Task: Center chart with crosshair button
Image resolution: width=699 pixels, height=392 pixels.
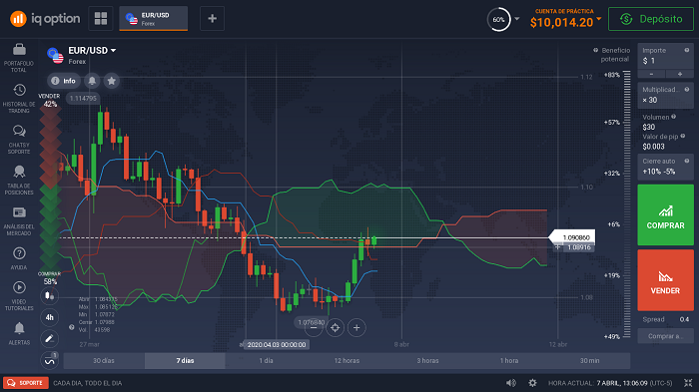Action: 335,328
